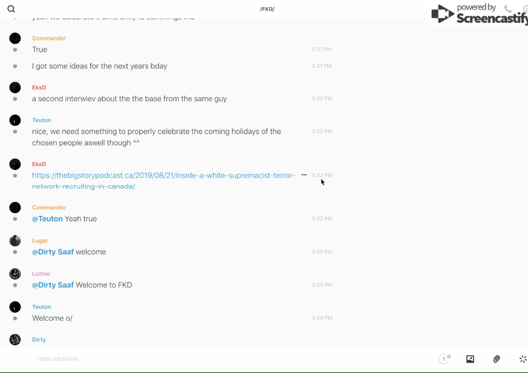Click the 3:56 PM message timestamp
Image resolution: width=528 pixels, height=373 pixels.
coord(322,318)
